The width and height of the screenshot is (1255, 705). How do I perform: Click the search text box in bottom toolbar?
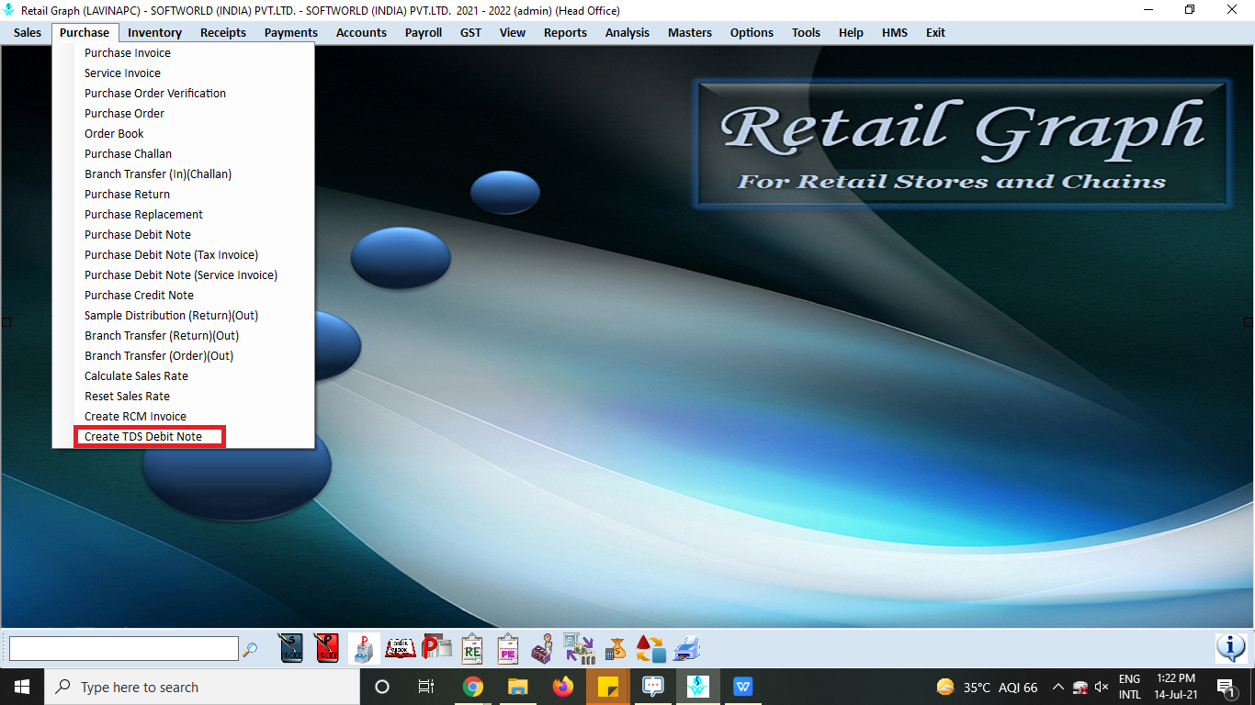coord(124,649)
